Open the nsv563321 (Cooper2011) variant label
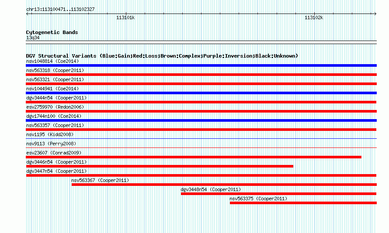This screenshot has width=389, height=233. point(55,79)
